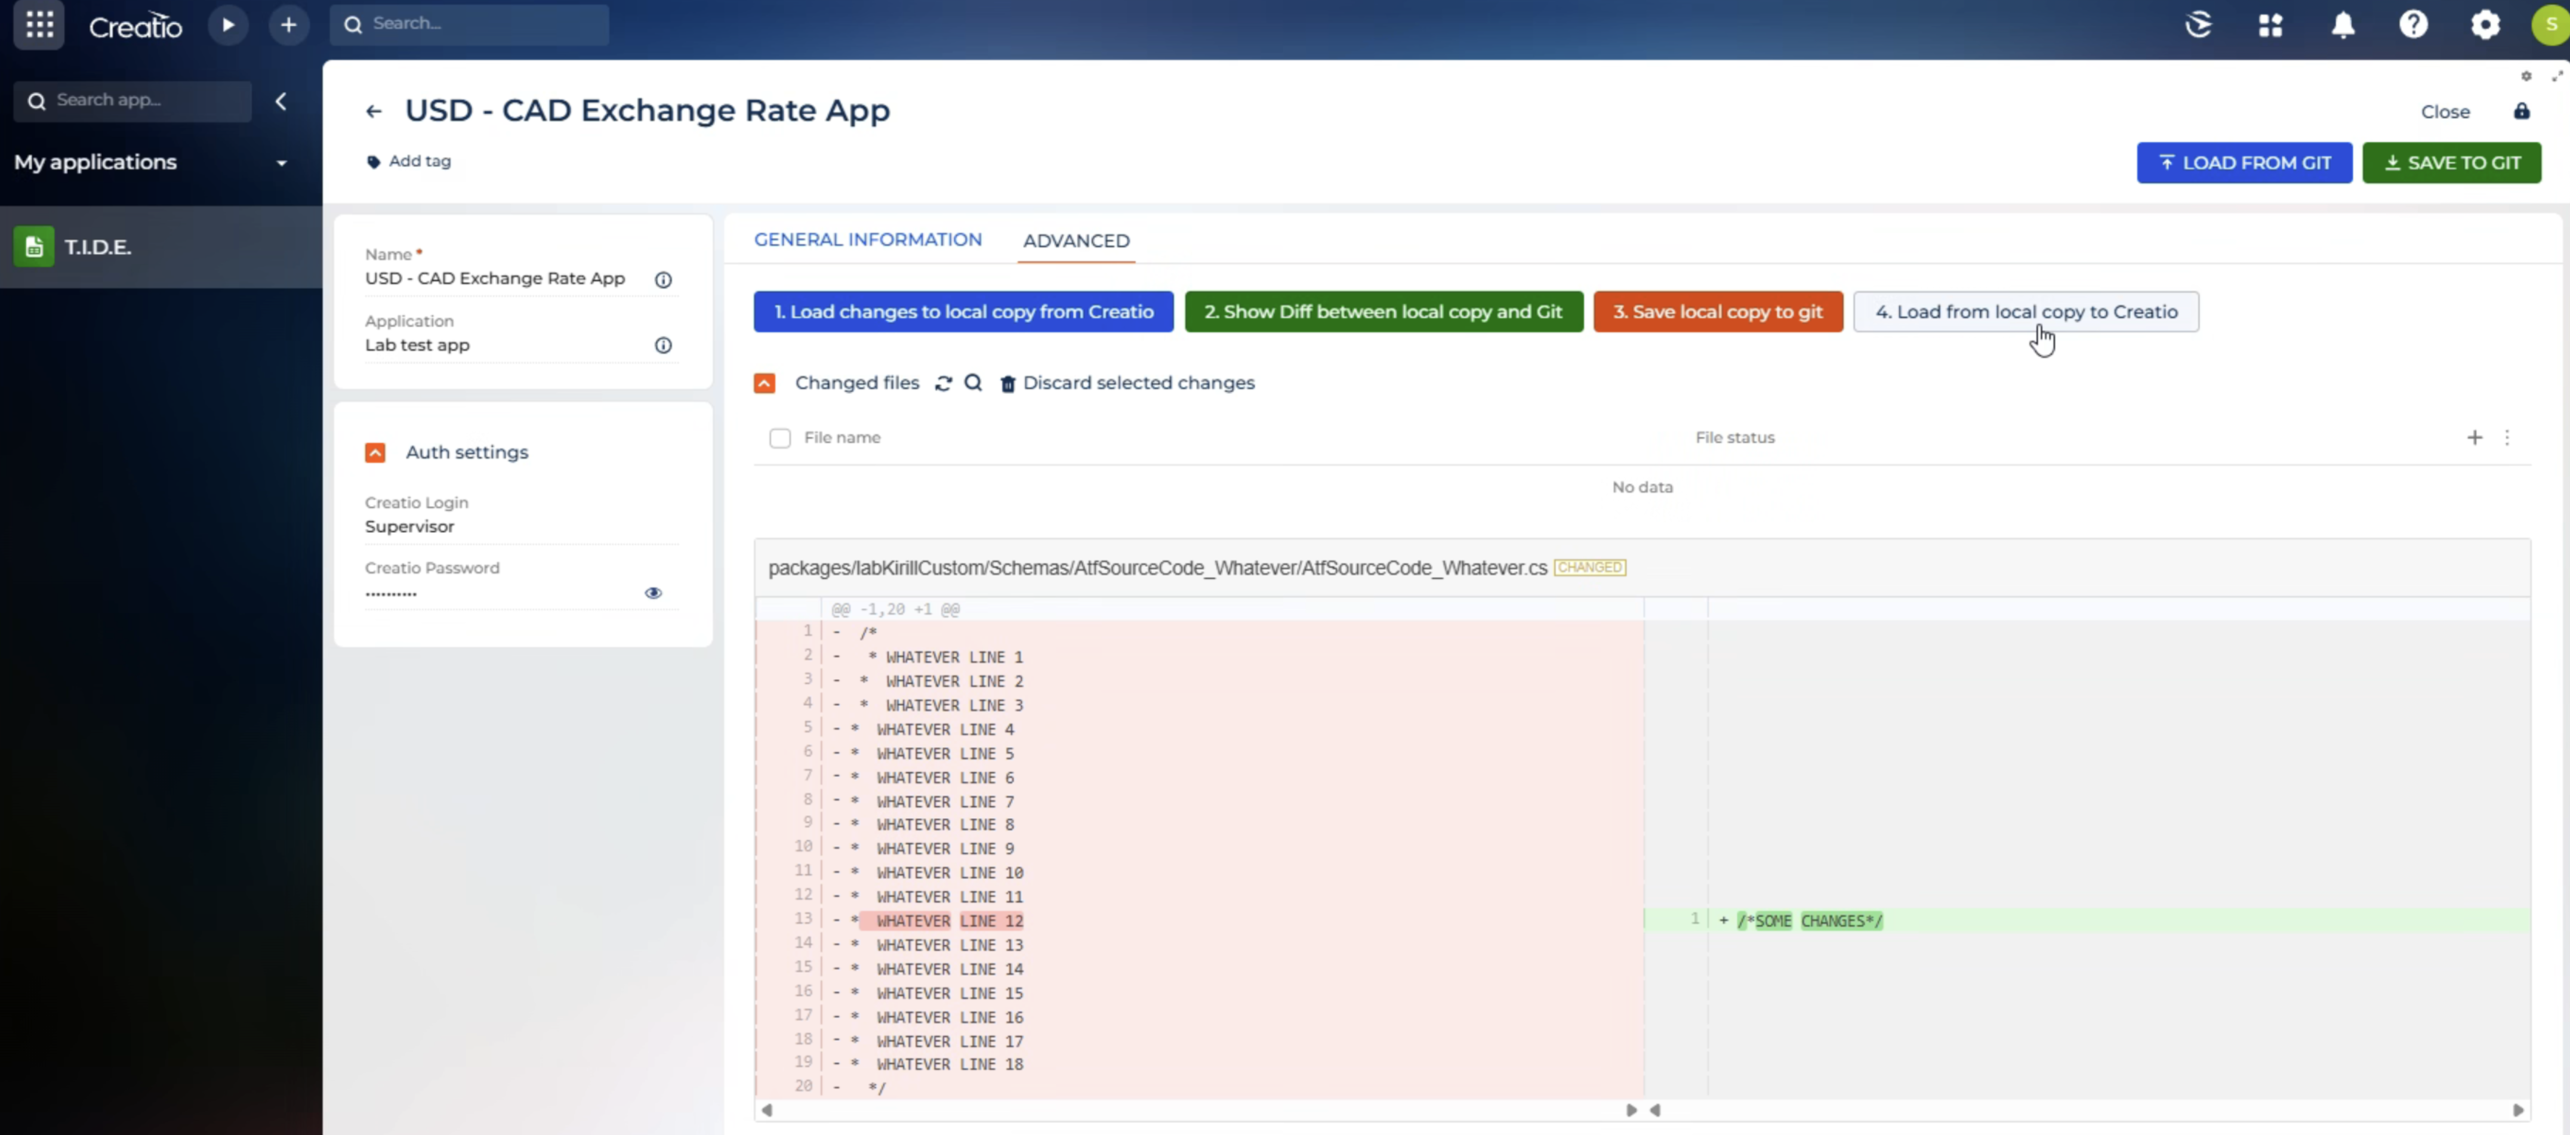
Task: Open notifications bell
Action: [x=2343, y=25]
